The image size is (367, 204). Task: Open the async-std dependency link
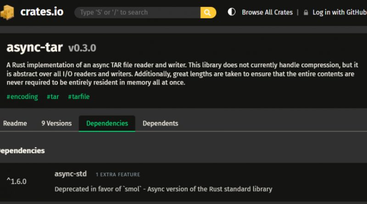click(70, 174)
